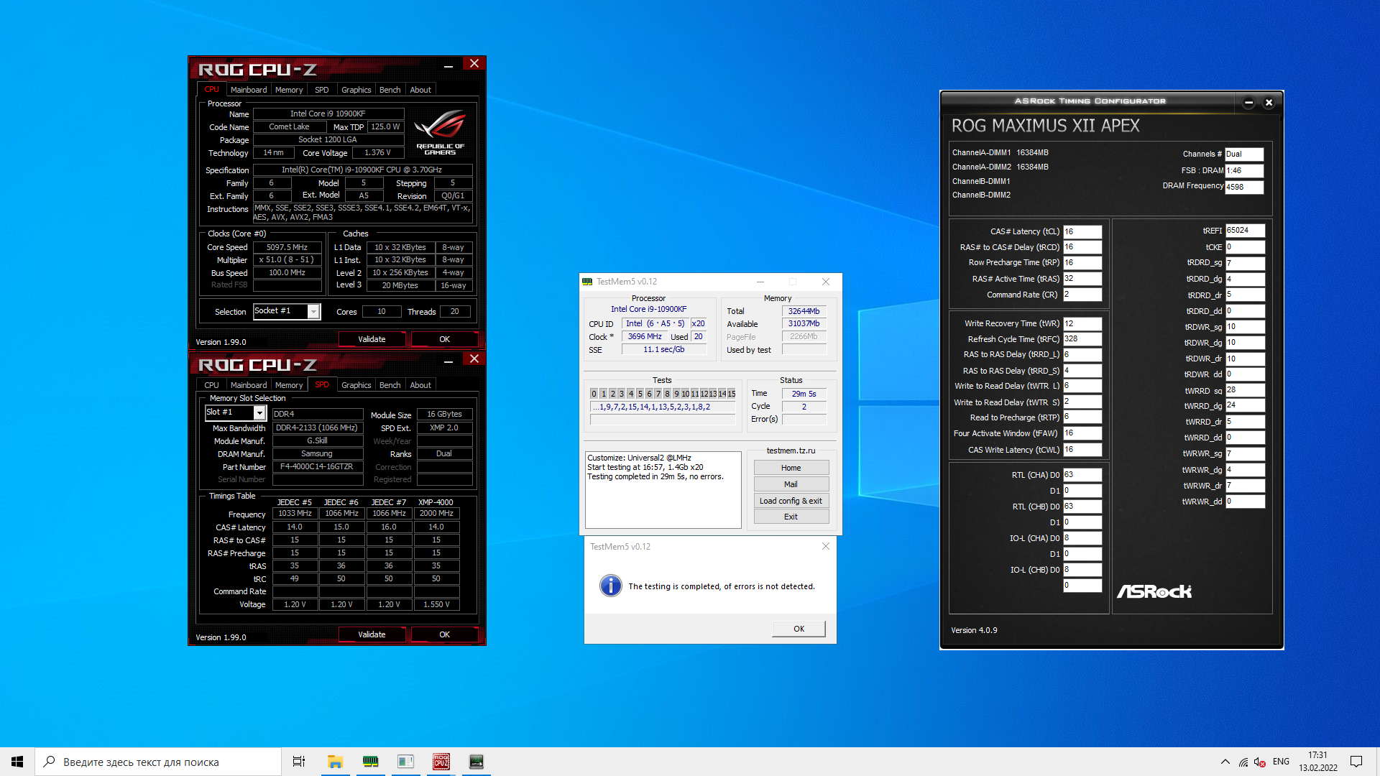Click the tREFI value field
Screen dimensions: 1380x776
pos(1244,231)
